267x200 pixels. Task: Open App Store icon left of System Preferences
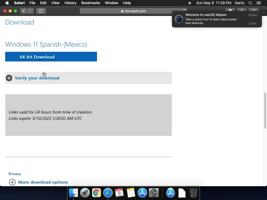coord(142,193)
